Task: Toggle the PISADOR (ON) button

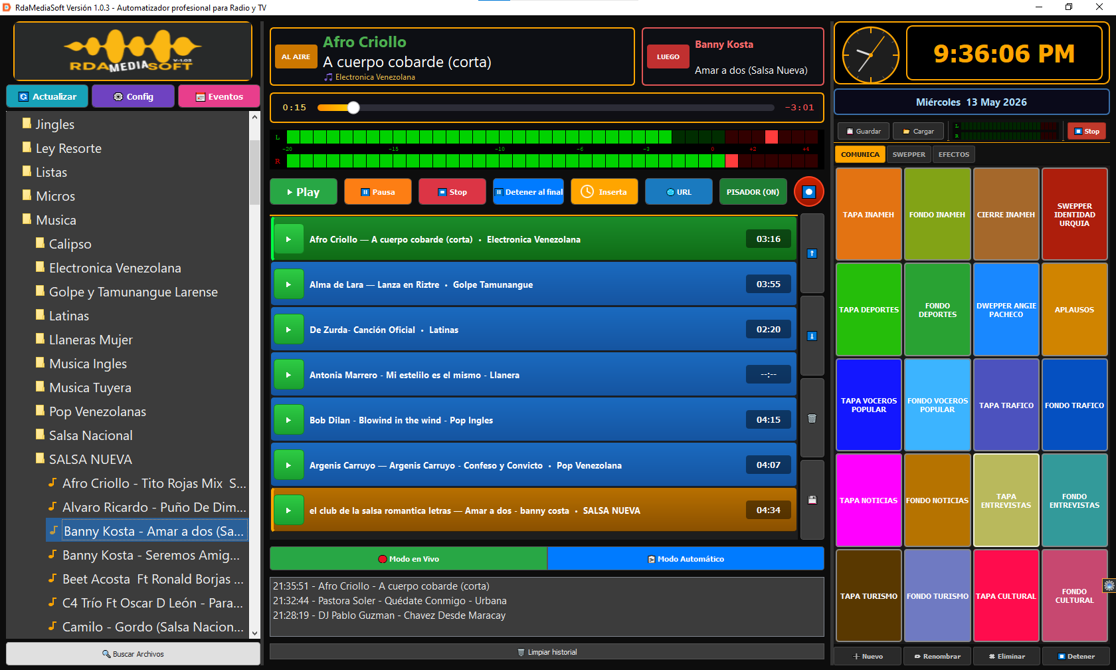Action: (753, 192)
